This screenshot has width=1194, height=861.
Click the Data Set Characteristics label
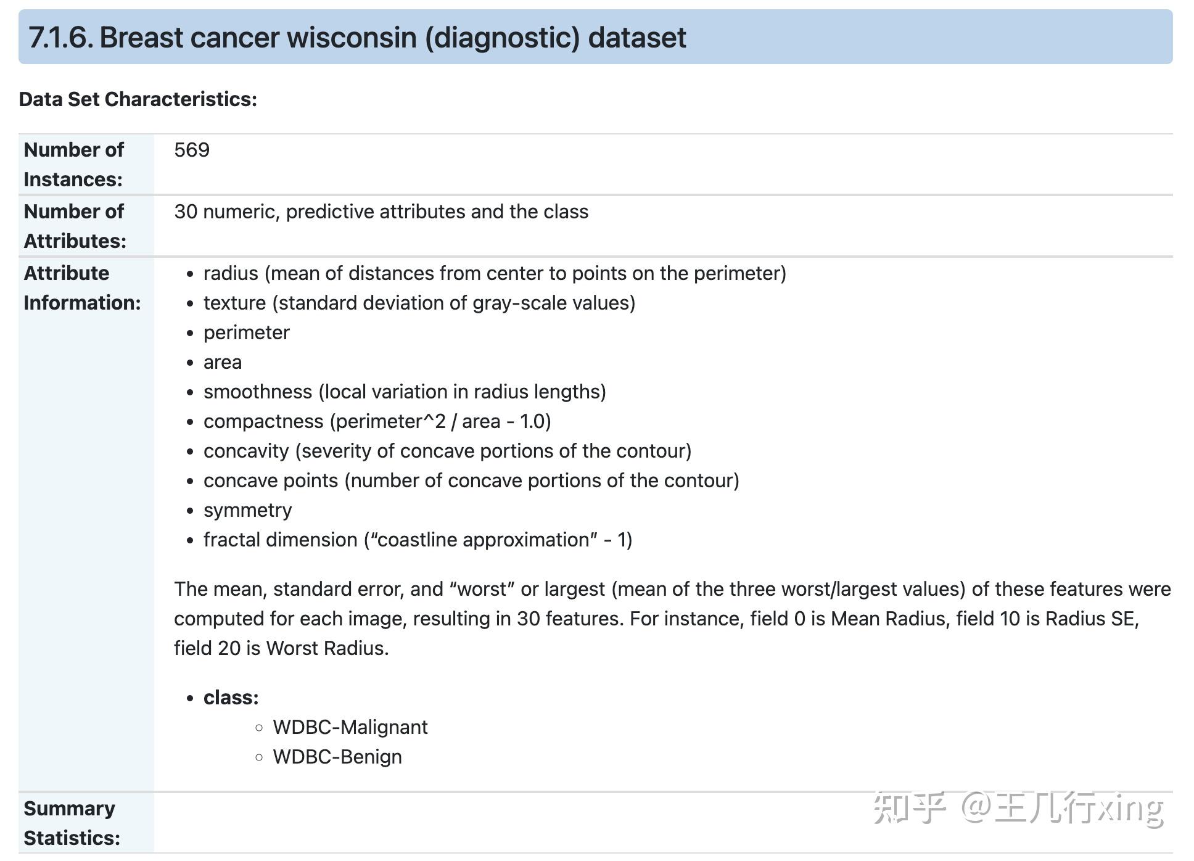pyautogui.click(x=138, y=99)
